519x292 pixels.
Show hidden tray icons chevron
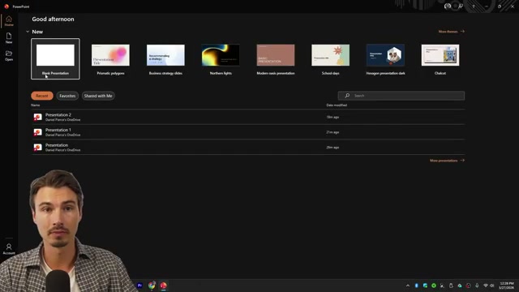point(408,286)
